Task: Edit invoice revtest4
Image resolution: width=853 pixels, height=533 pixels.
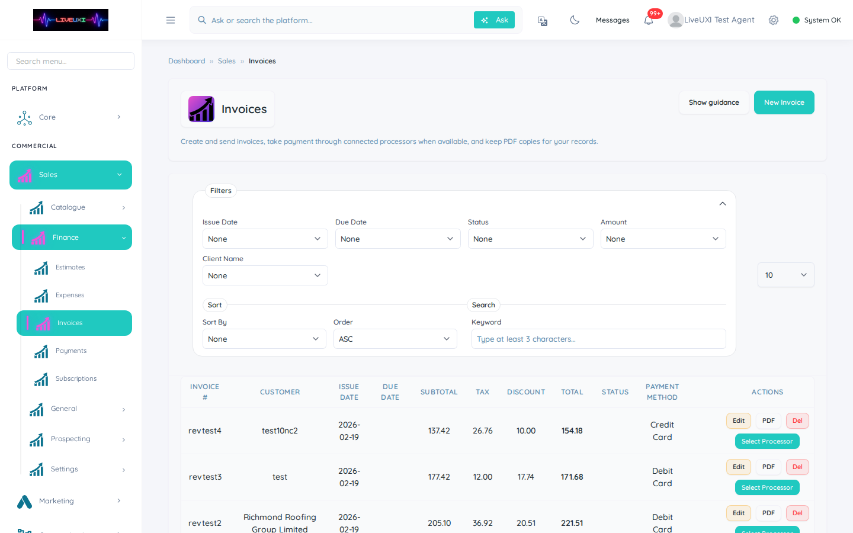Action: click(x=739, y=421)
